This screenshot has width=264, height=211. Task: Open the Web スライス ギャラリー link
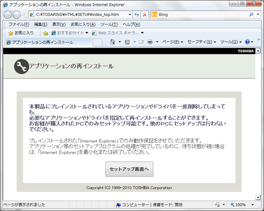tap(116, 33)
